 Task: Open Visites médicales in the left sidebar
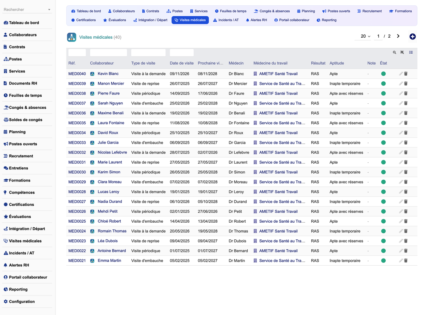coord(22,241)
